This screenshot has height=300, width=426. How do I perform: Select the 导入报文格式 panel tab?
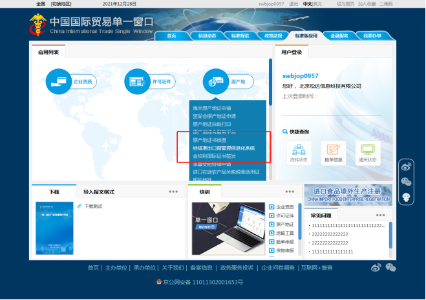coord(99,192)
